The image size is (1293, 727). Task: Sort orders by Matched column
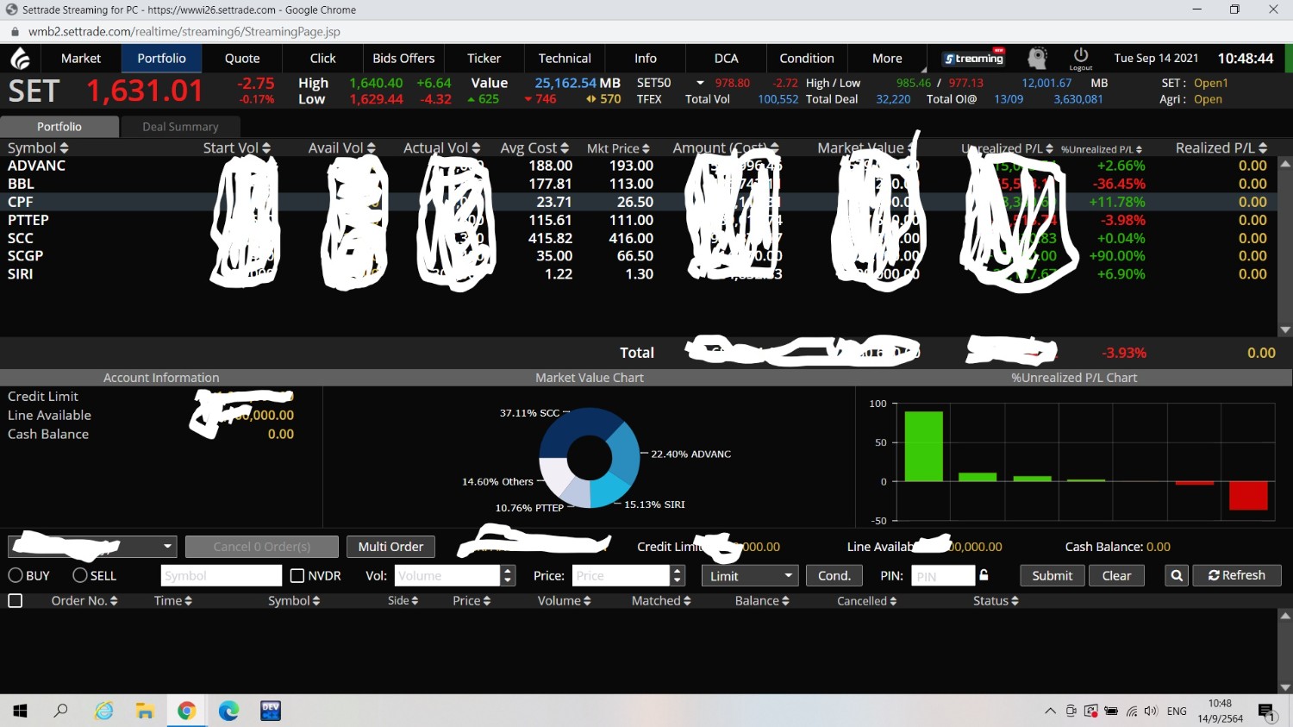tap(661, 600)
